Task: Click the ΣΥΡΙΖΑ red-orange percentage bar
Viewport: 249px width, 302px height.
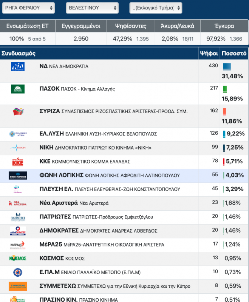Action: [x=224, y=112]
